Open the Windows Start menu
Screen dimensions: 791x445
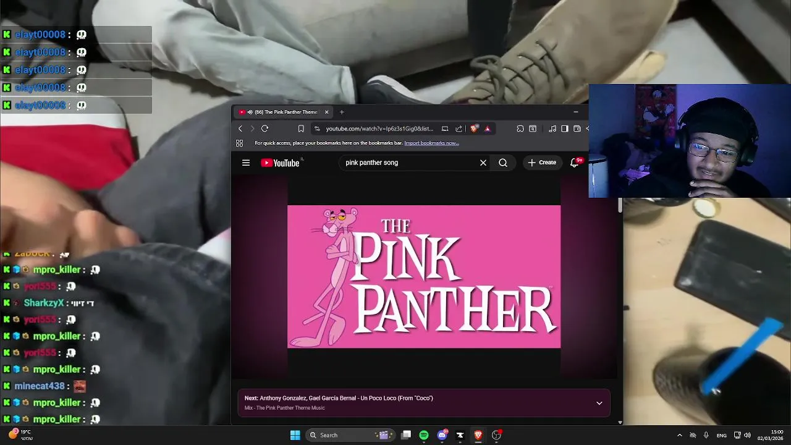(295, 435)
